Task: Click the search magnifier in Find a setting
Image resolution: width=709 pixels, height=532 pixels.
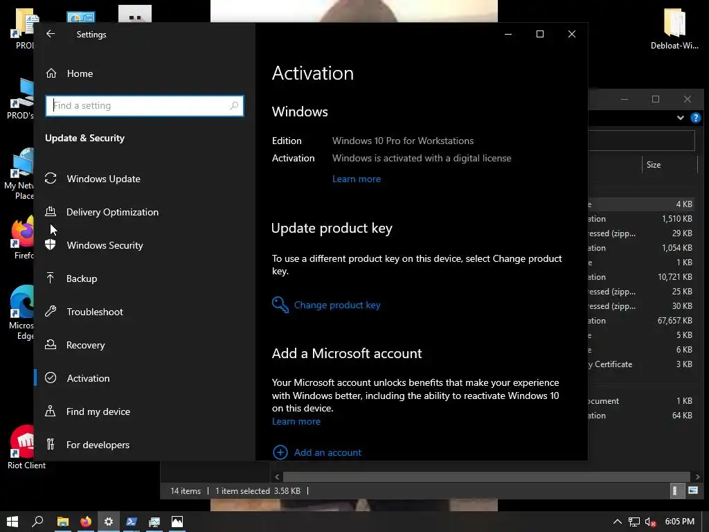Action: tap(234, 106)
